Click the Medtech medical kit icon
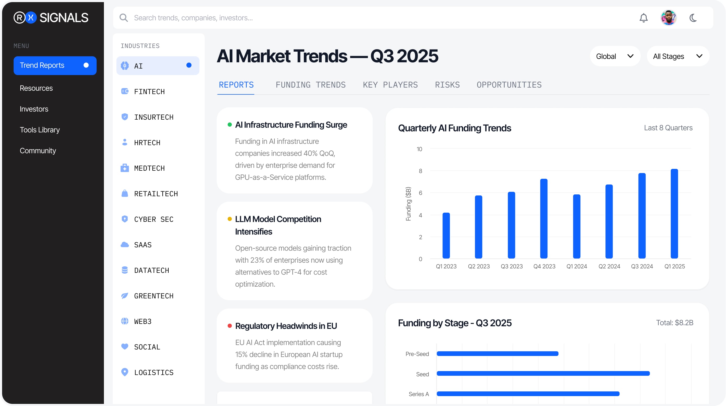The image size is (726, 406). tap(125, 168)
